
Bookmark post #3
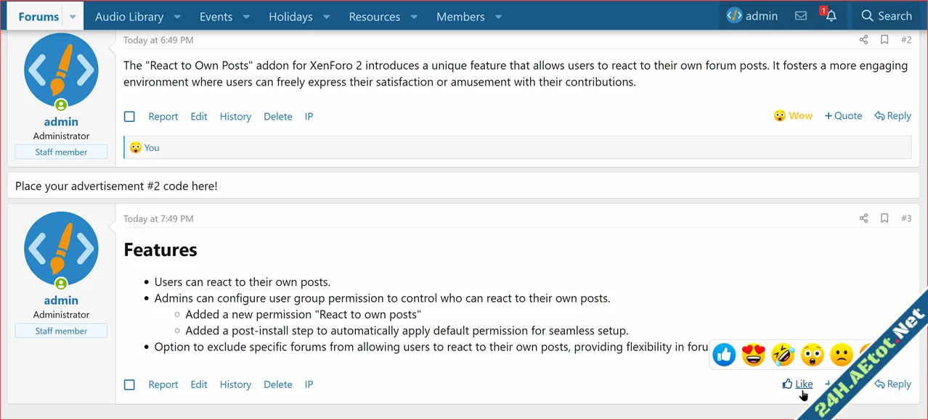click(x=884, y=218)
